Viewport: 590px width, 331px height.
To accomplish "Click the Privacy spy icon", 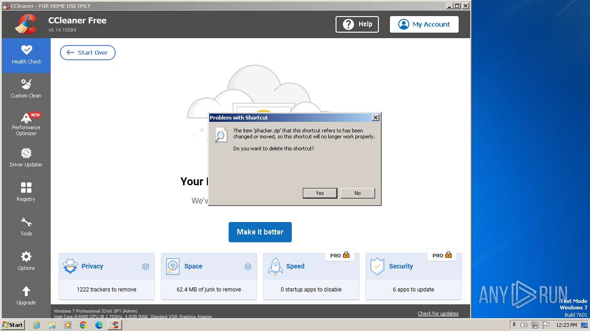I will point(71,267).
